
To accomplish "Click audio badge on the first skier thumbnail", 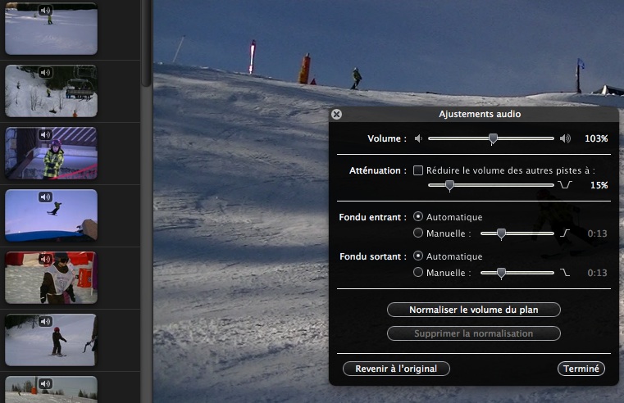I will pyautogui.click(x=45, y=11).
